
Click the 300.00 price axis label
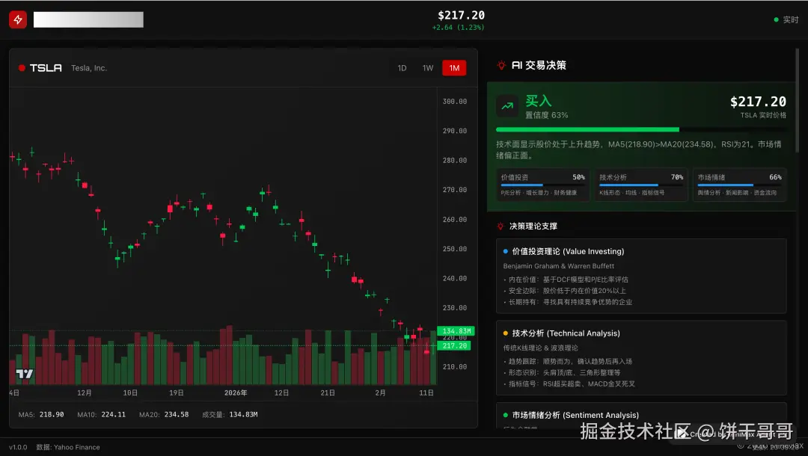coord(455,102)
